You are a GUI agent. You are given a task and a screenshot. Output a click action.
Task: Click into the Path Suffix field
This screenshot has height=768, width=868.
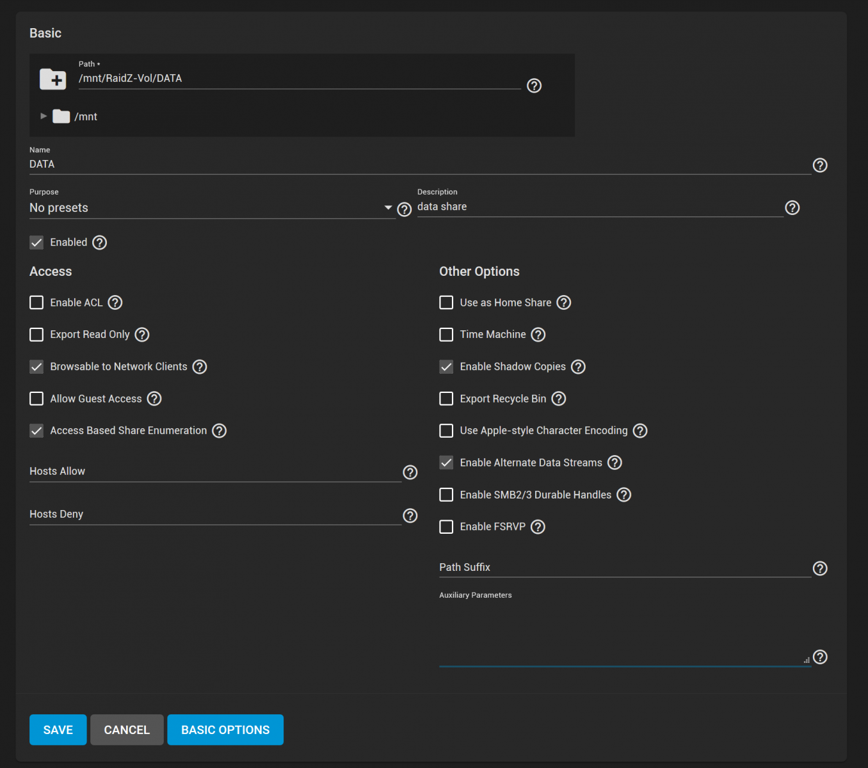click(625, 568)
